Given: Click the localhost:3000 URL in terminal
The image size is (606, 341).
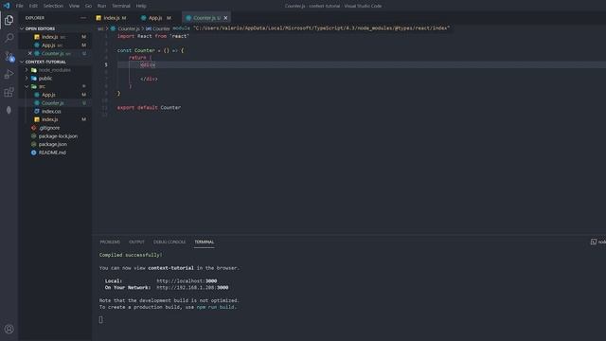Looking at the screenshot, I should [x=187, y=281].
